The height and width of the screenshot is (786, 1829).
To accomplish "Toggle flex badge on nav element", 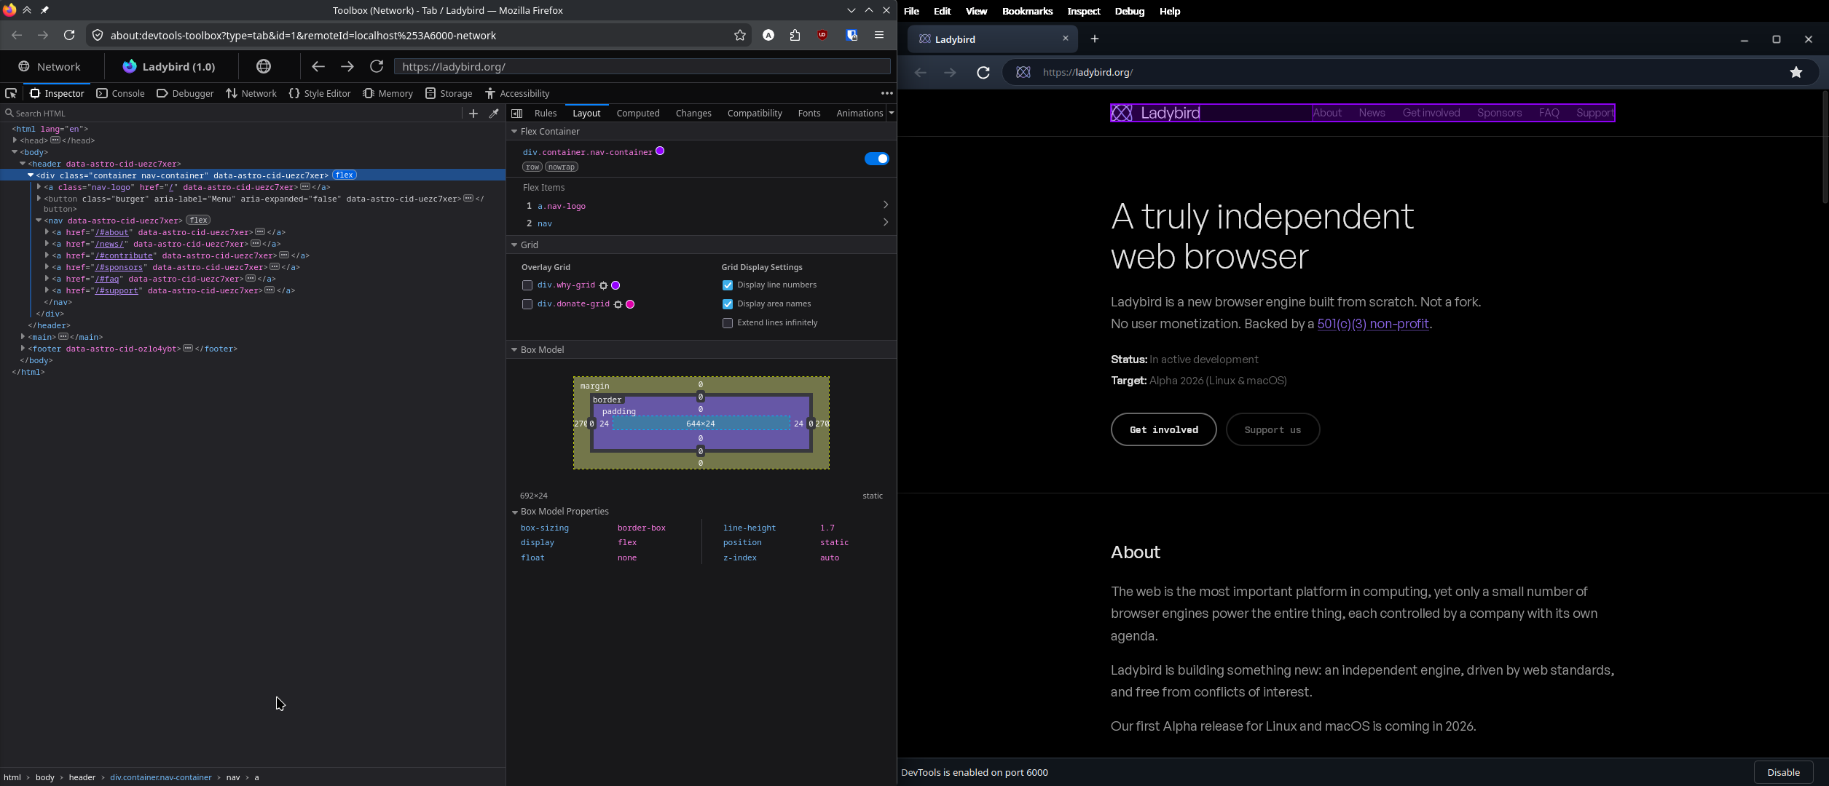I will 198,220.
